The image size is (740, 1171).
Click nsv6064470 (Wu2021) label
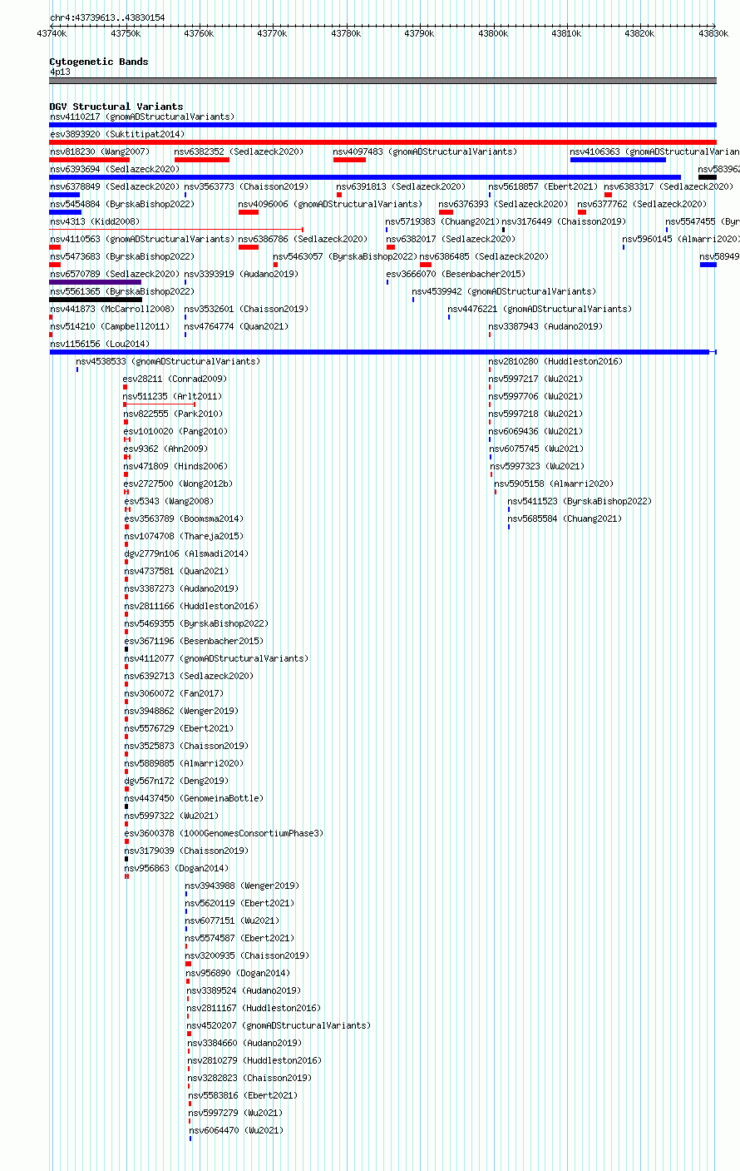point(236,1130)
